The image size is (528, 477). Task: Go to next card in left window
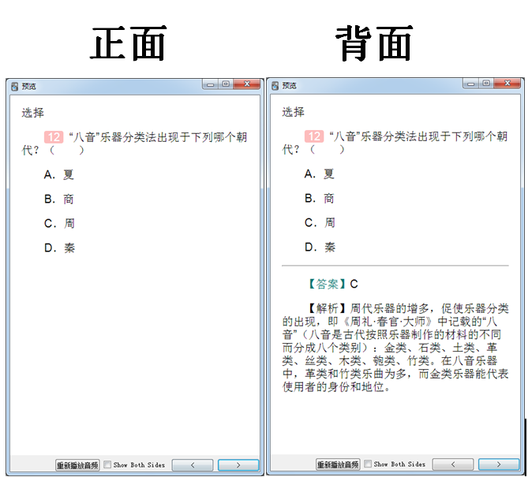[238, 465]
